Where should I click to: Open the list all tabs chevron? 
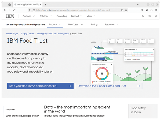click(138, 5)
